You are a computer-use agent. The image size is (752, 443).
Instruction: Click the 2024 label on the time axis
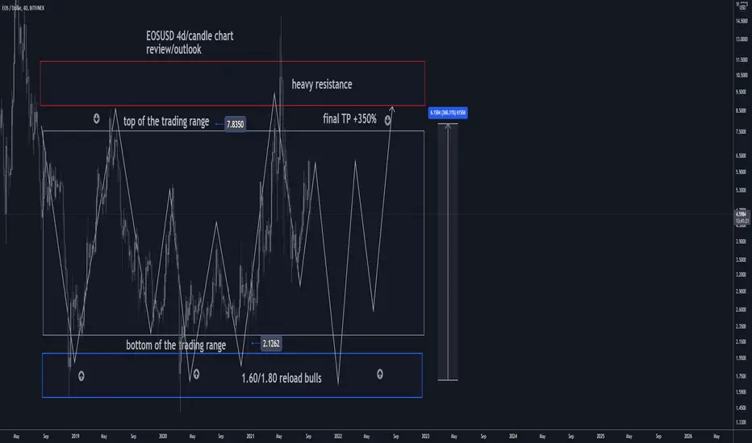pyautogui.click(x=513, y=437)
